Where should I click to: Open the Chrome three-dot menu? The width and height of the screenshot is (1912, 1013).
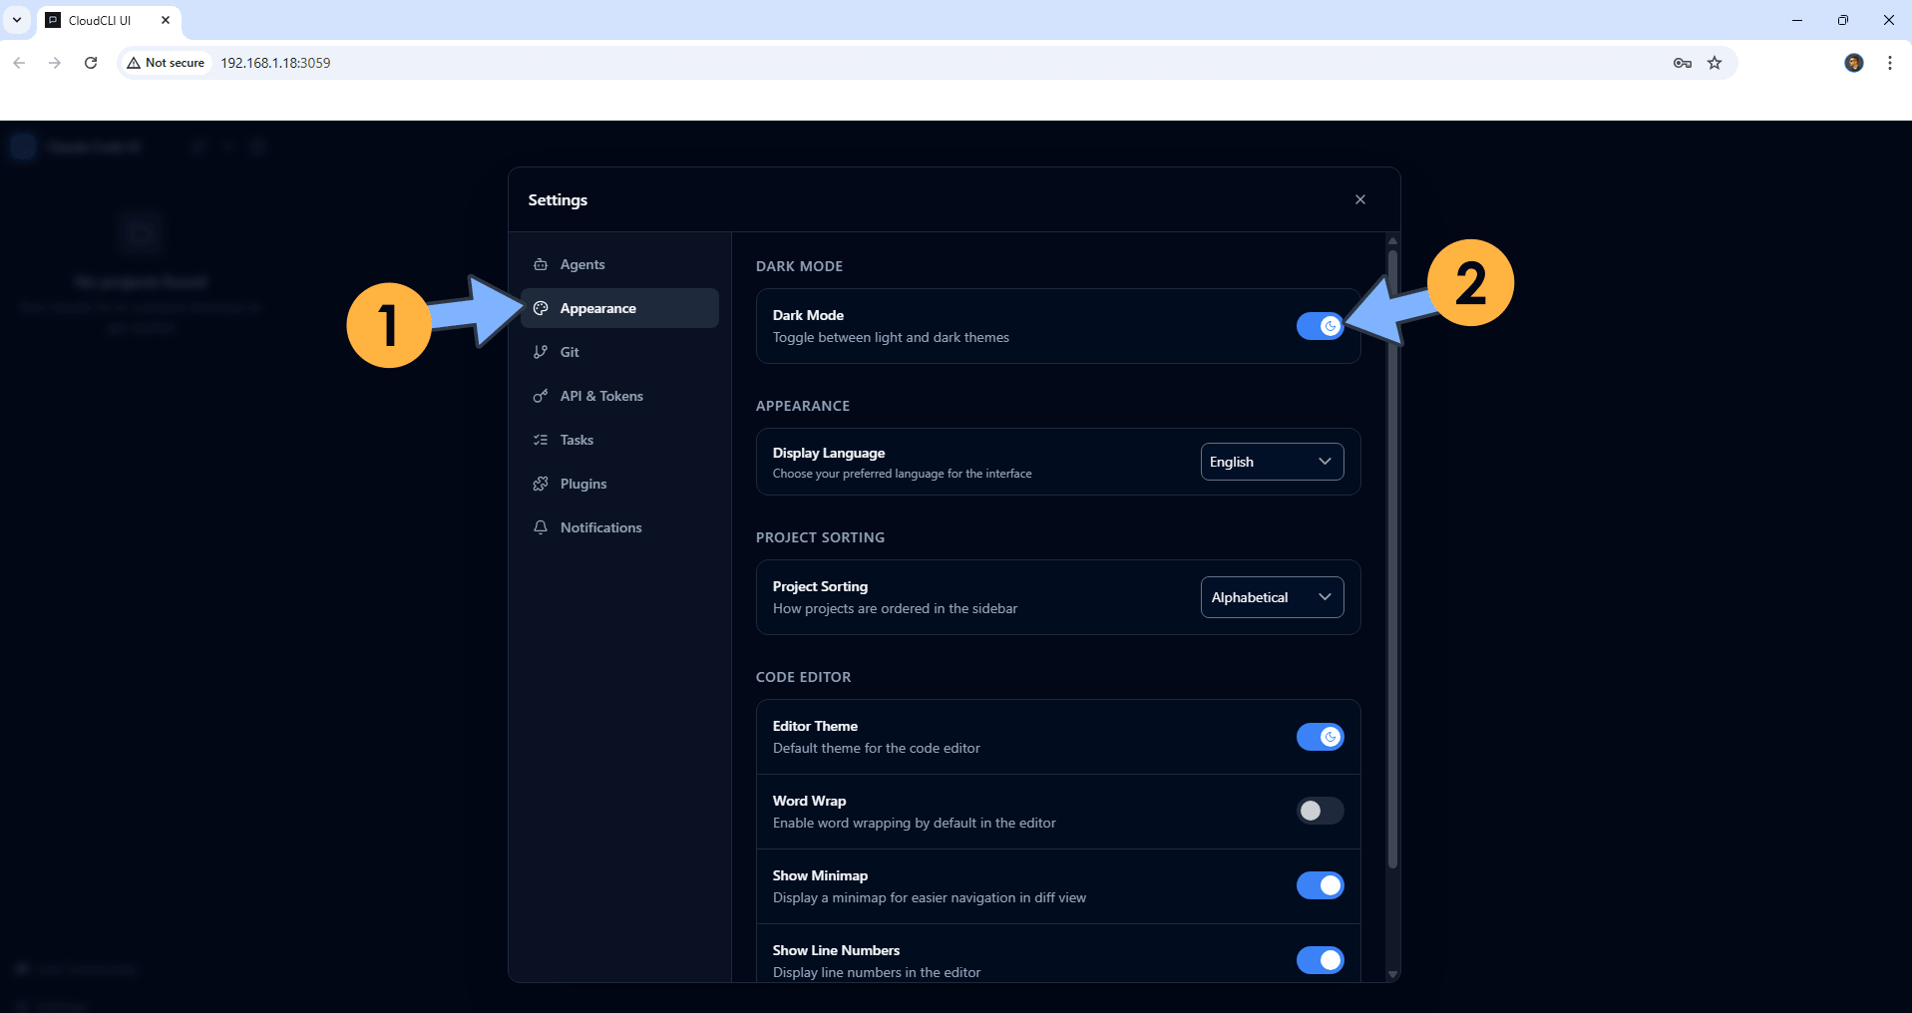tap(1888, 63)
